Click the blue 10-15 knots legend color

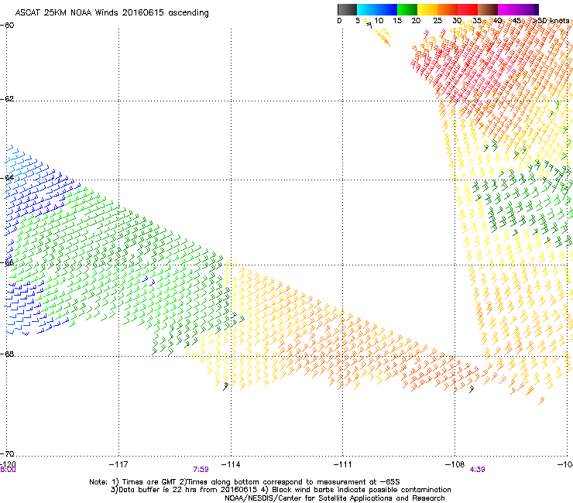(x=387, y=9)
